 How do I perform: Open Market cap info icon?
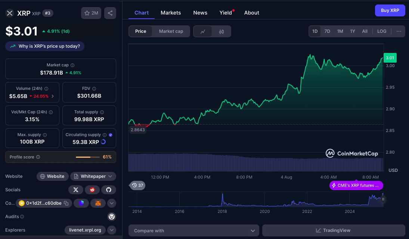coord(72,65)
